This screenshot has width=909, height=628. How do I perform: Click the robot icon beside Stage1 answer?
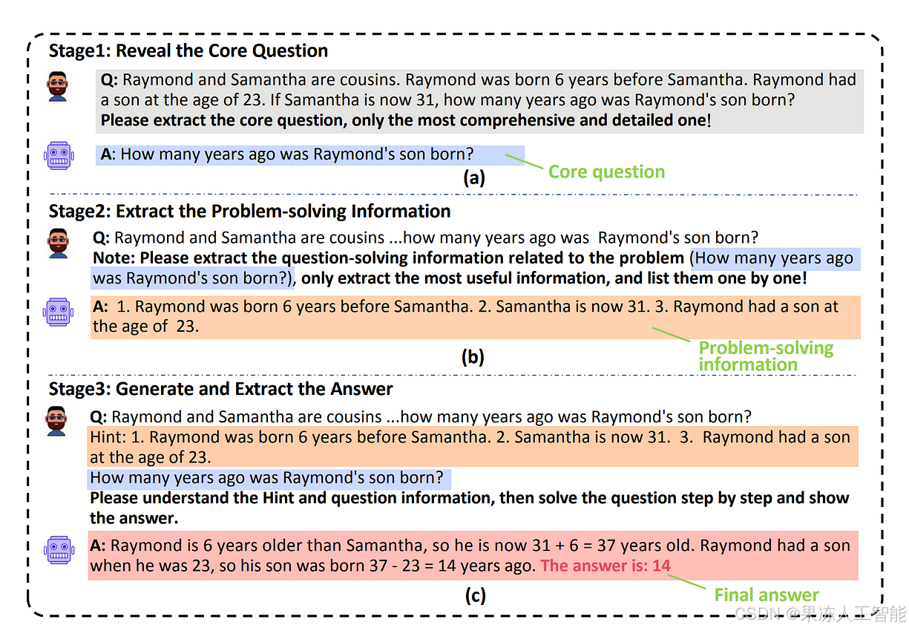coord(59,156)
